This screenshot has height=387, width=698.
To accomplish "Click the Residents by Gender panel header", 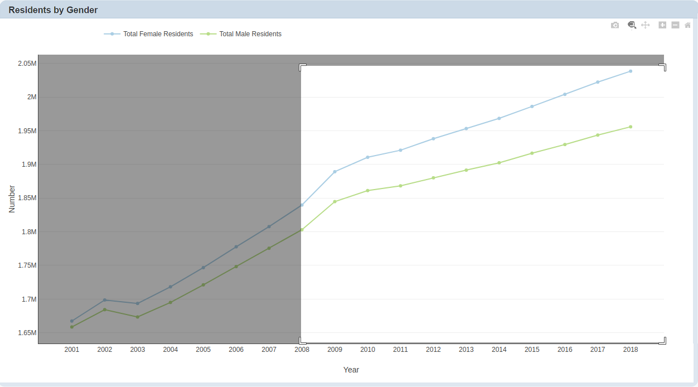I will click(x=53, y=10).
